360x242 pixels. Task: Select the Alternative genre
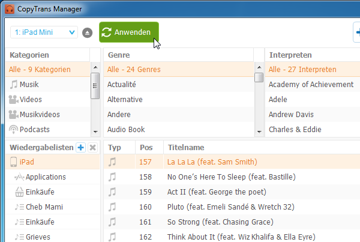[179, 100]
